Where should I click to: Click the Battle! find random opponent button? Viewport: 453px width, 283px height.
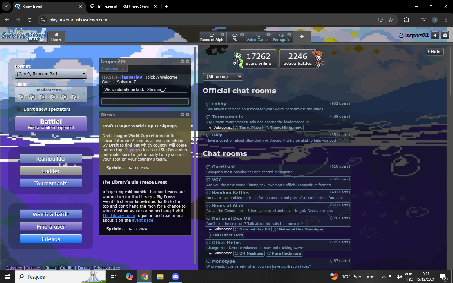[51, 124]
